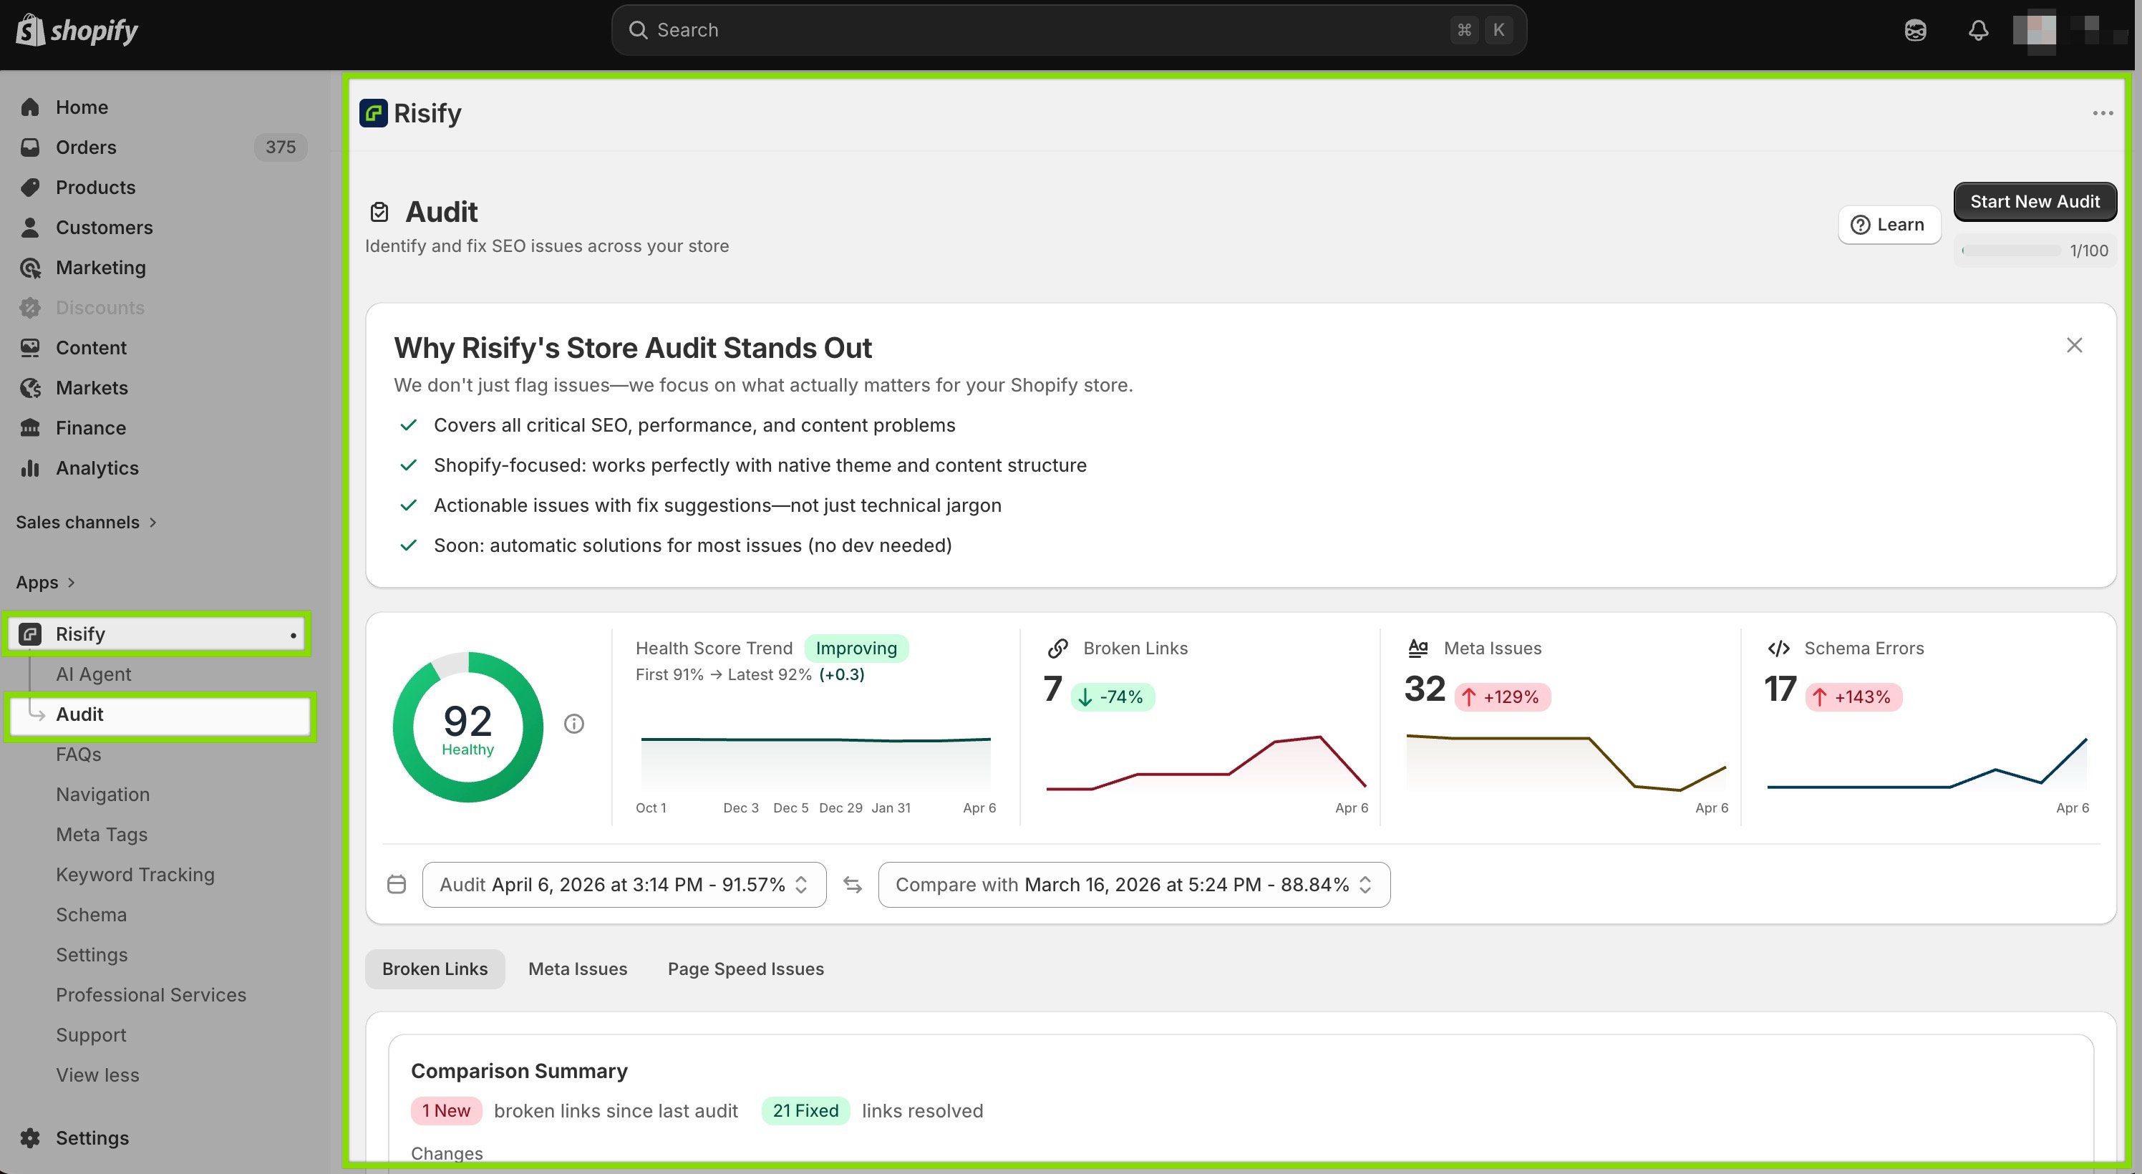Click the sidebar Settings gear icon
This screenshot has height=1174, width=2142.
[x=30, y=1137]
